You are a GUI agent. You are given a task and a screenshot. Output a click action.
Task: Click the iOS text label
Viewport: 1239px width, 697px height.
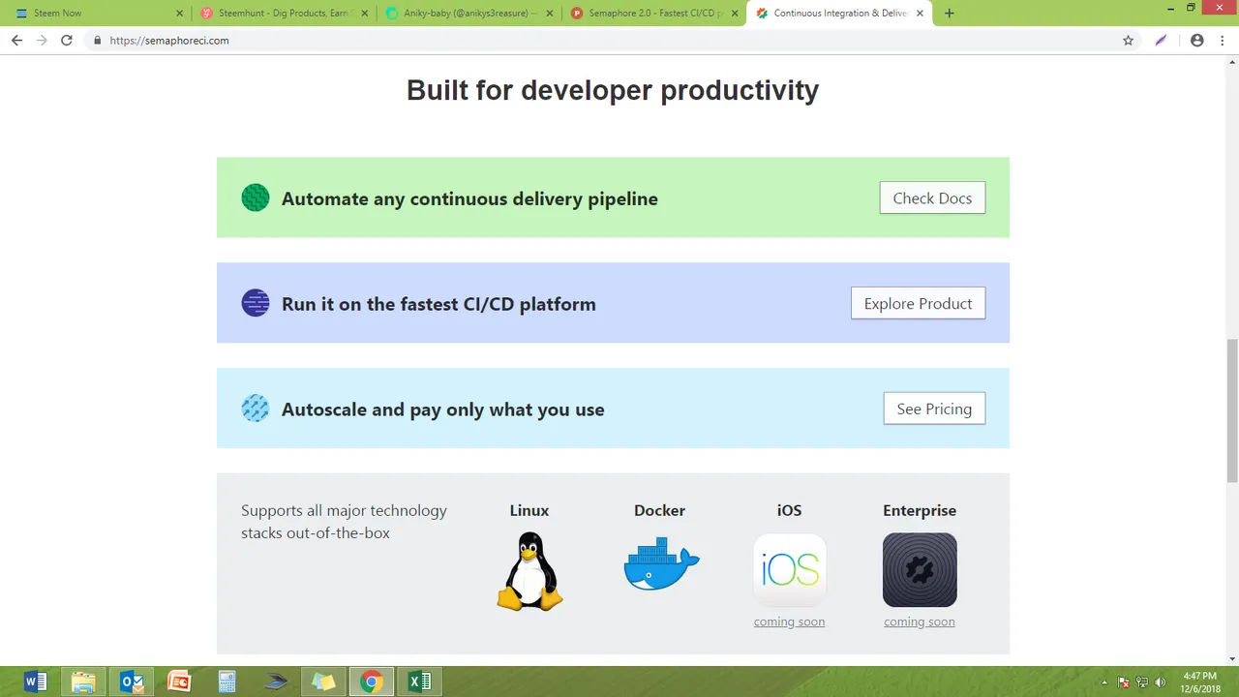tap(789, 510)
